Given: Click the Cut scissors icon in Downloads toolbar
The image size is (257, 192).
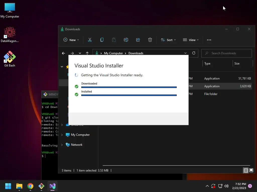Looking at the screenshot, I should [90, 40].
